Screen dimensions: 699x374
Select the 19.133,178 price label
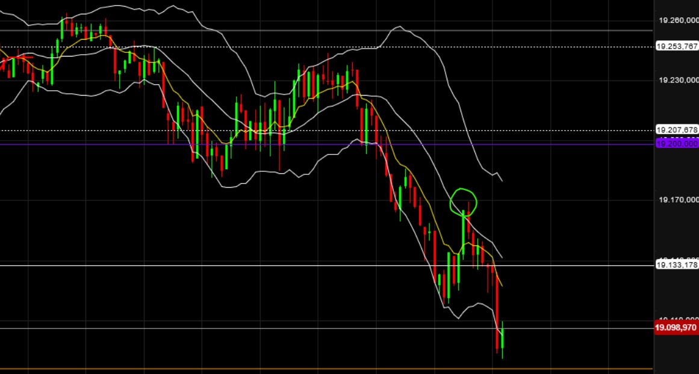[x=677, y=263]
